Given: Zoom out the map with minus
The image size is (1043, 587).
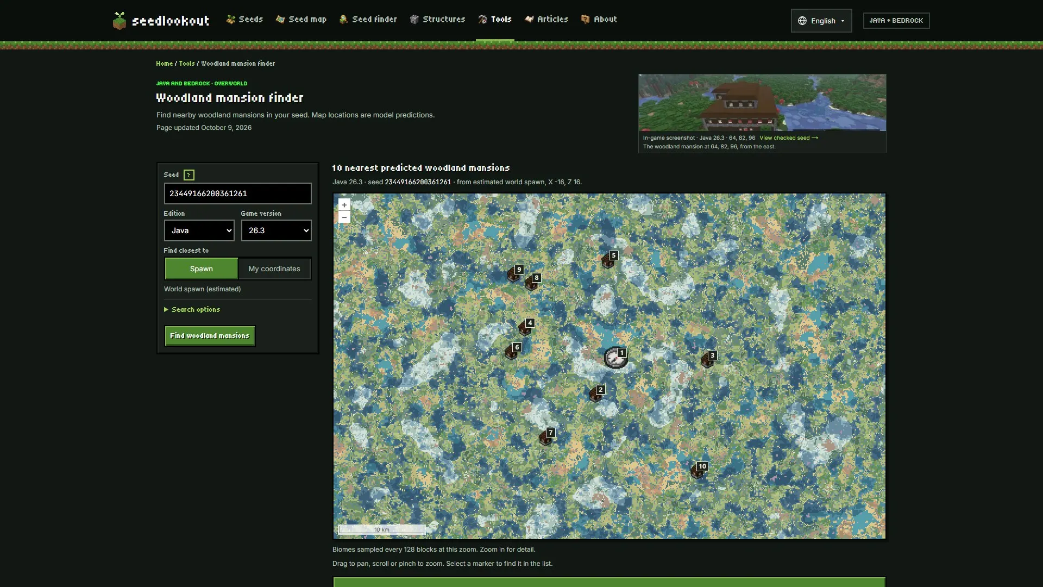Looking at the screenshot, I should pos(344,217).
